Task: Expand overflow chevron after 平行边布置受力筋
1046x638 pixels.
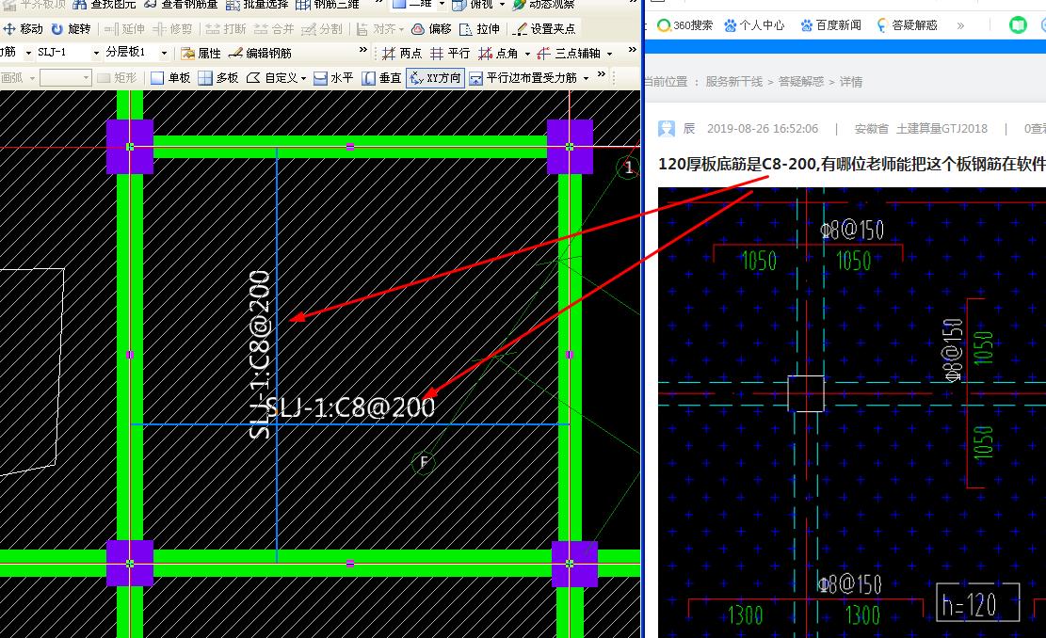Action: click(601, 74)
